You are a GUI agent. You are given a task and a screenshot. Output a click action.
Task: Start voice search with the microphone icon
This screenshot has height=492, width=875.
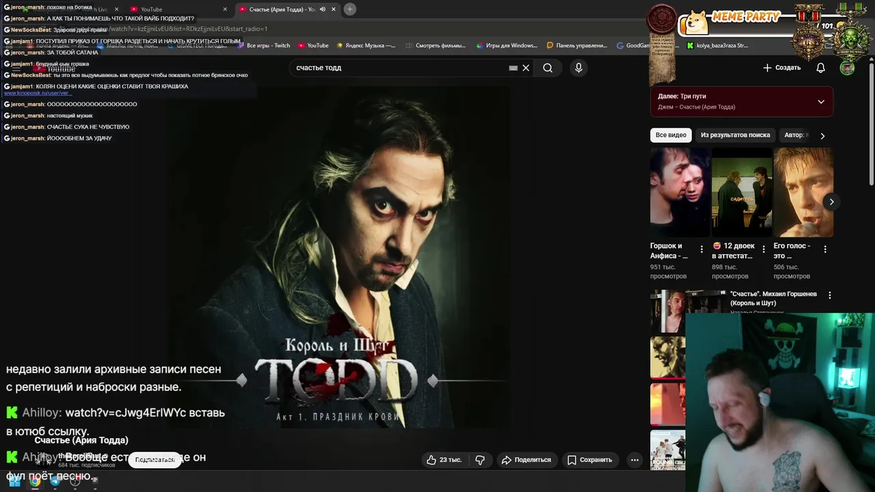pyautogui.click(x=578, y=68)
